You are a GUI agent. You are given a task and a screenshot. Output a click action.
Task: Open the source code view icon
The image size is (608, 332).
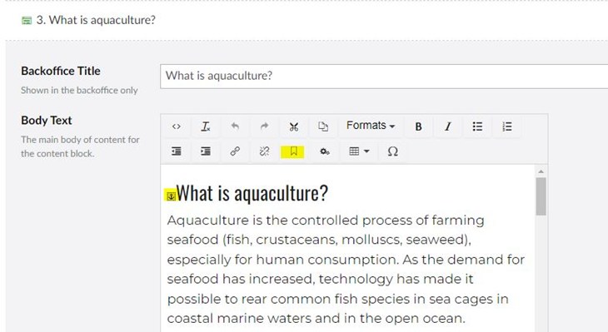tap(177, 126)
